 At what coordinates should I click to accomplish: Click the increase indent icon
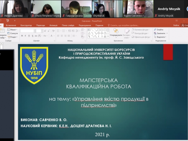click(73, 31)
